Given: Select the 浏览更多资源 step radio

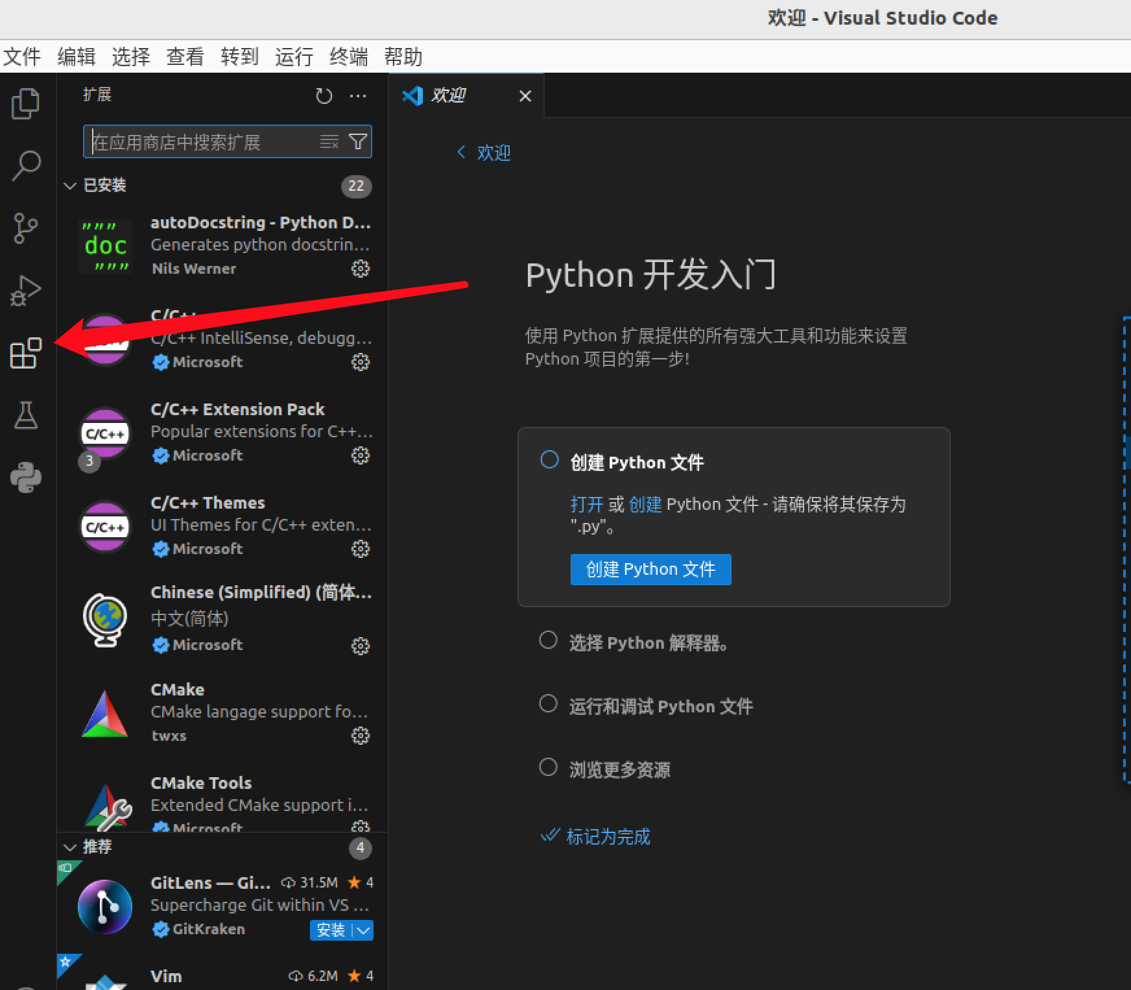Looking at the screenshot, I should pos(549,767).
